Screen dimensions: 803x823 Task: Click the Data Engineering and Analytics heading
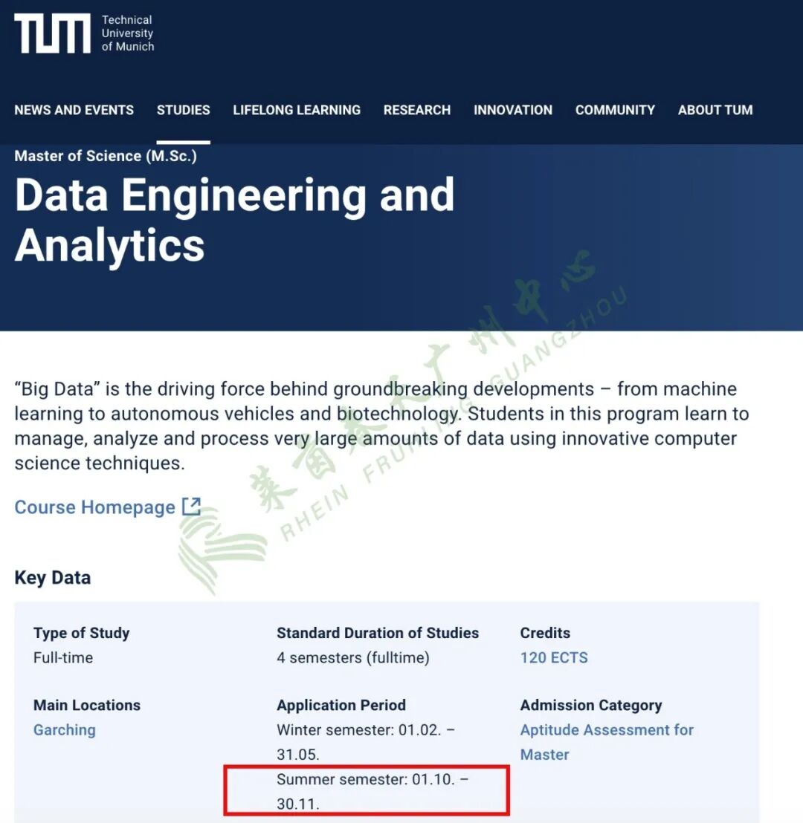pyautogui.click(x=234, y=219)
